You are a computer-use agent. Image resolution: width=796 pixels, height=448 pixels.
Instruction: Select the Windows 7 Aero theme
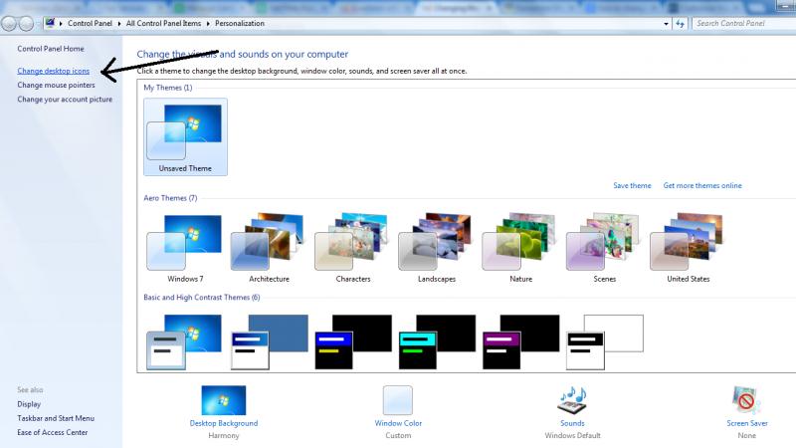coord(185,242)
